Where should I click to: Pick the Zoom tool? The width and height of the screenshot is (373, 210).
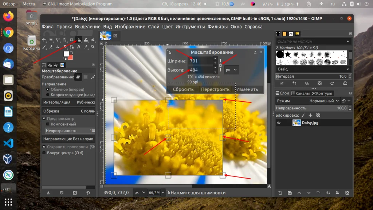[93, 47]
